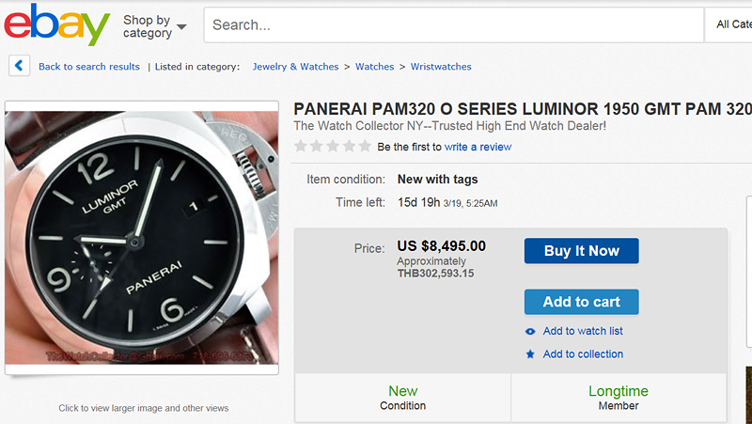Viewport: 752px width, 424px height.
Task: Click the Add to cart button
Action: tap(581, 302)
